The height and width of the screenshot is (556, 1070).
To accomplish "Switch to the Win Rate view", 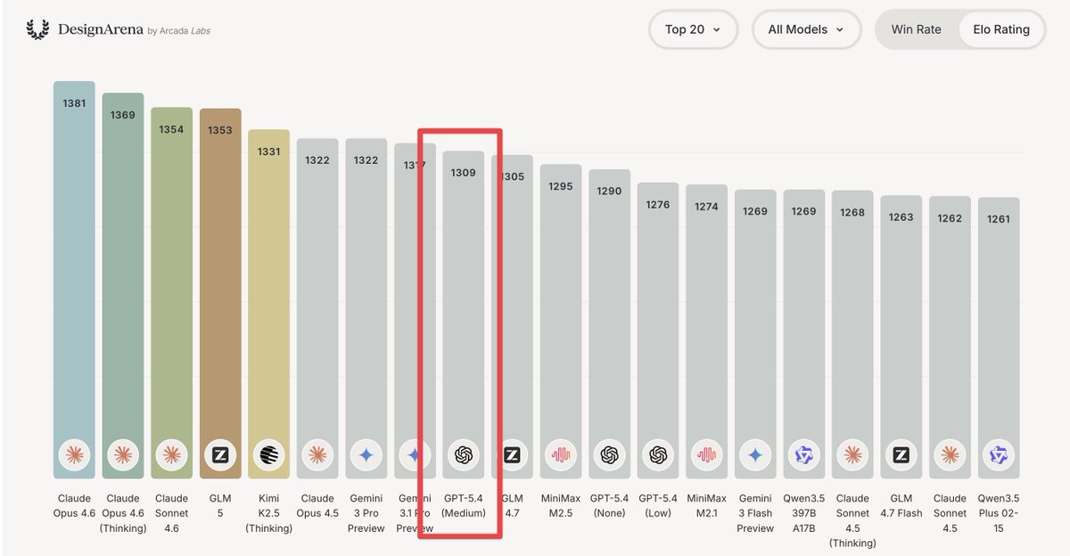I will [x=916, y=29].
